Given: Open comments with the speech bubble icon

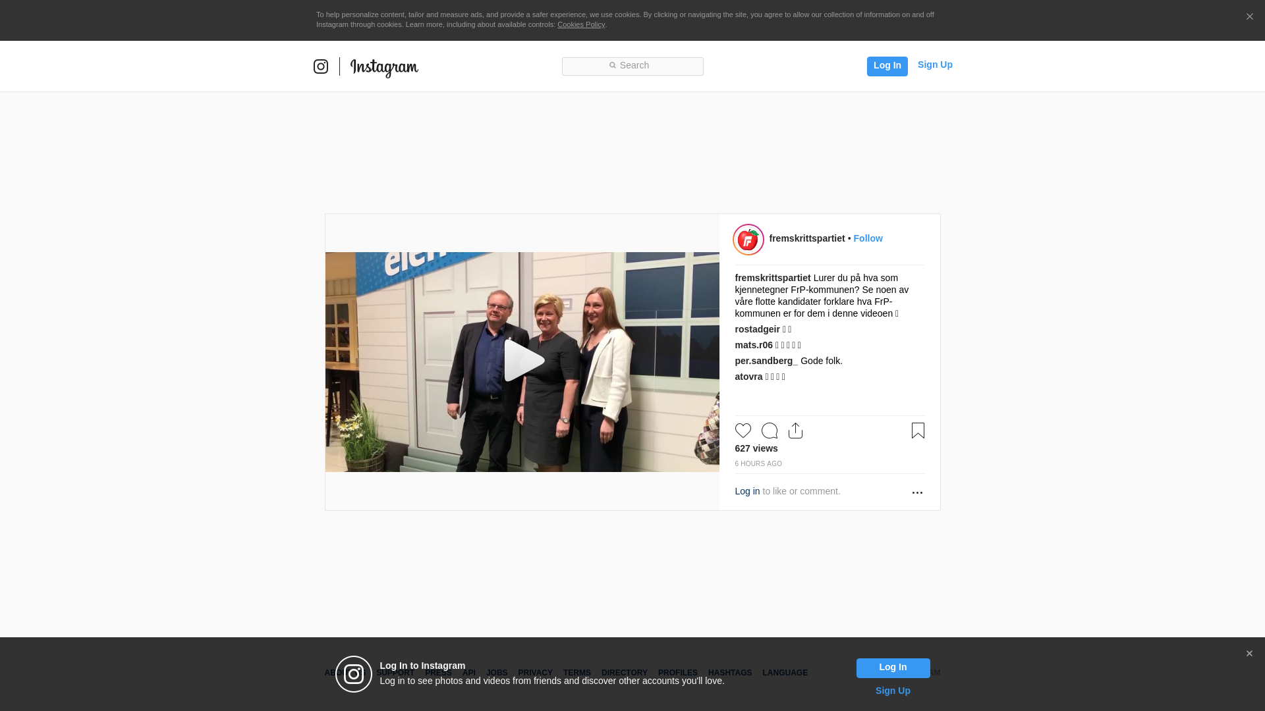Looking at the screenshot, I should [770, 431].
